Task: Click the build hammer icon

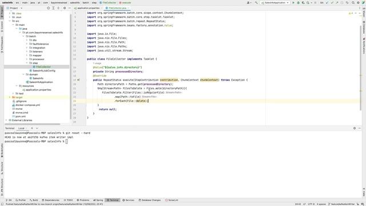Action: [x=256, y=2]
